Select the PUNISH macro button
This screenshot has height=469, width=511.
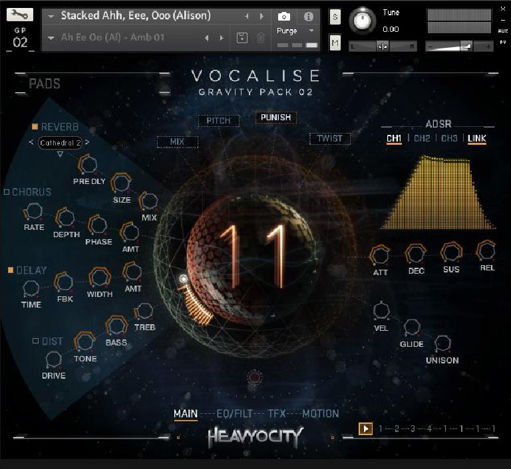(275, 118)
